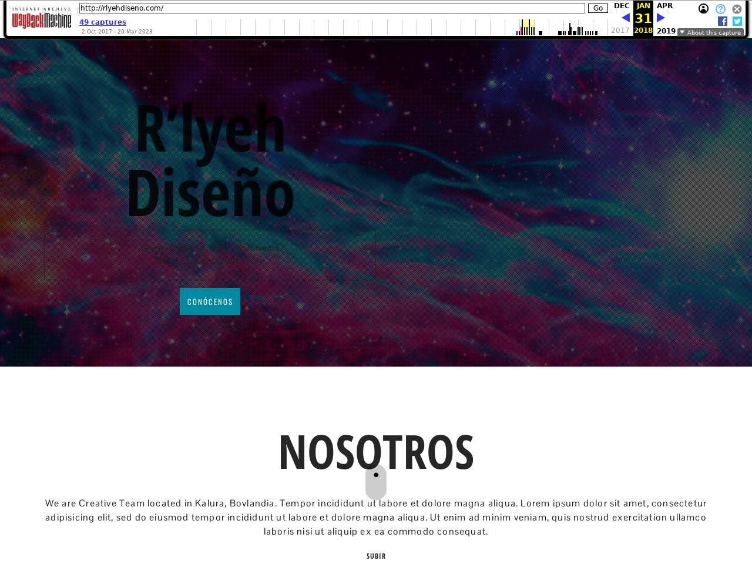Share the capture on Facebook
Screen dimensions: 752x564
click(x=723, y=21)
